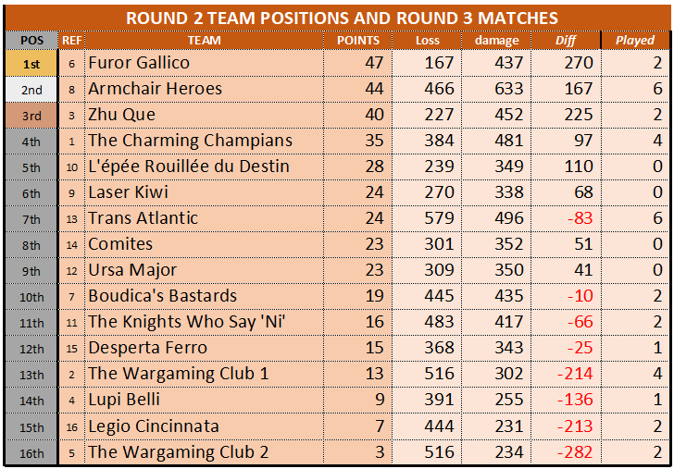Click the Played column header
This screenshot has width=674, height=469.
pos(635,41)
